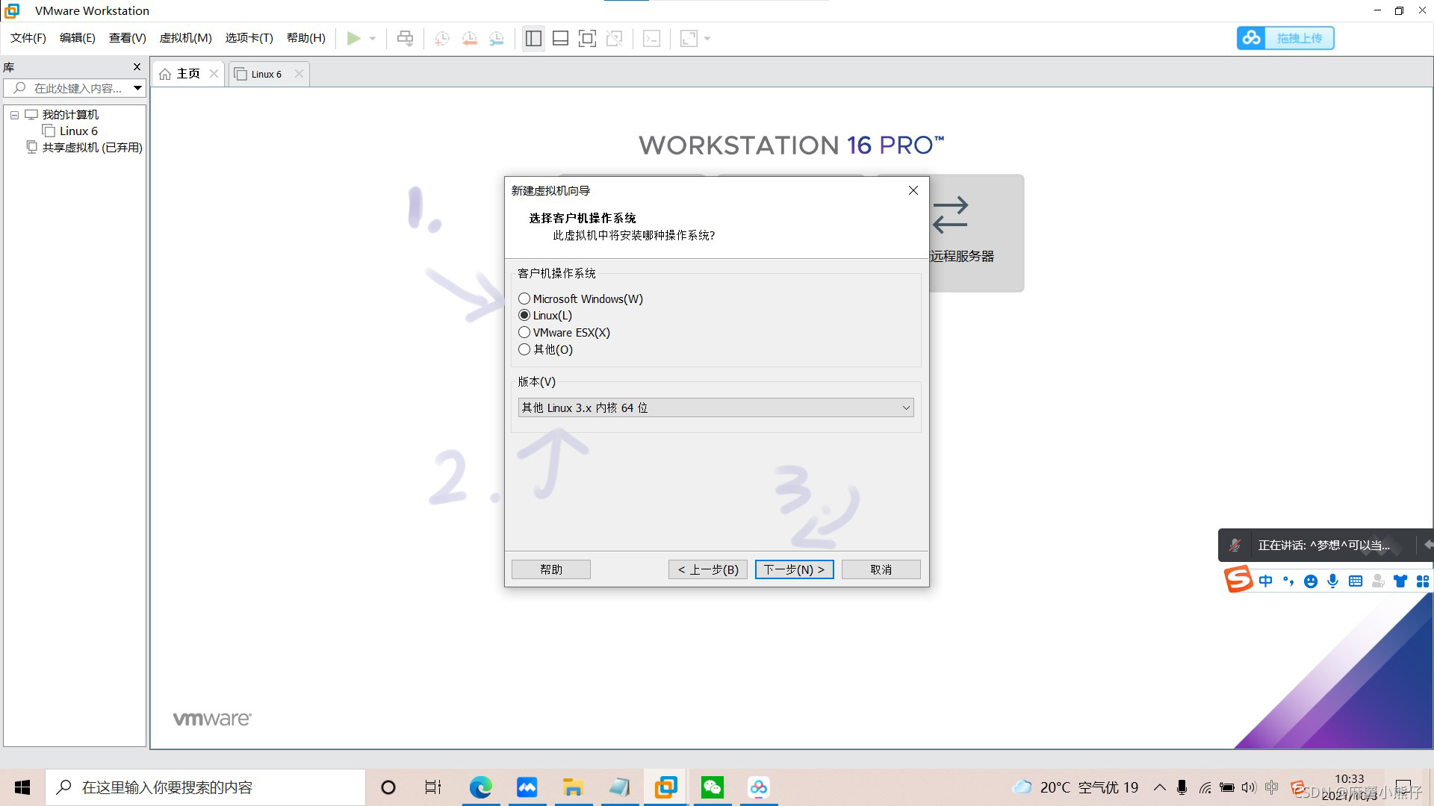Choose the 其他(O) radio option
The height and width of the screenshot is (806, 1434).
click(x=524, y=349)
